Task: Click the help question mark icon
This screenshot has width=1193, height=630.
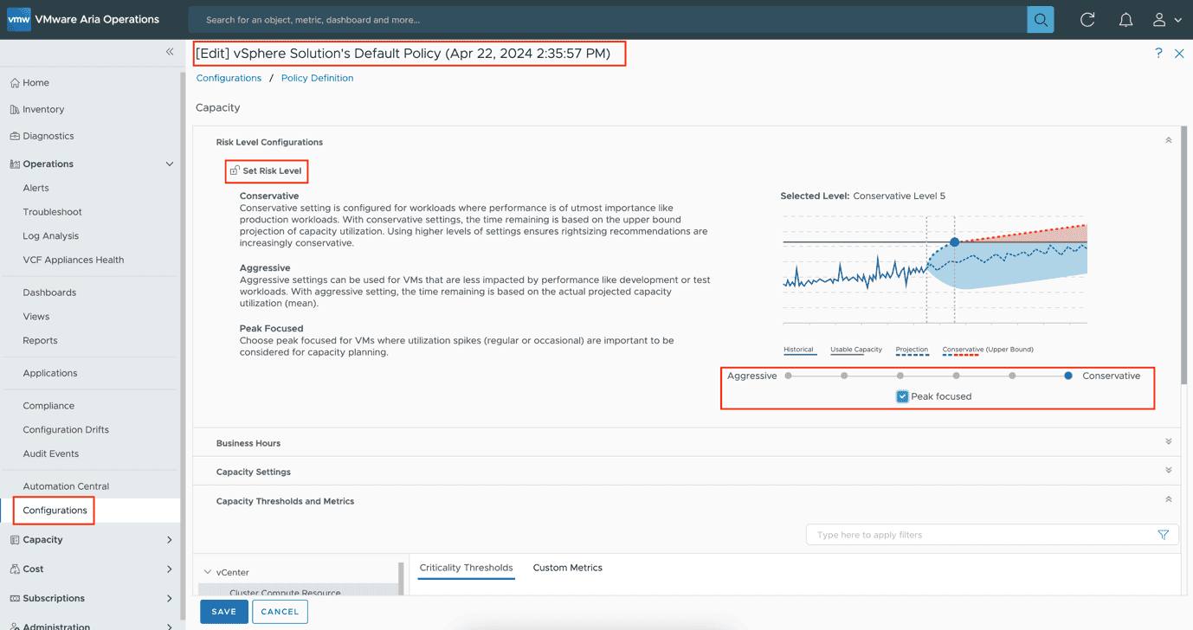Action: coord(1158,54)
